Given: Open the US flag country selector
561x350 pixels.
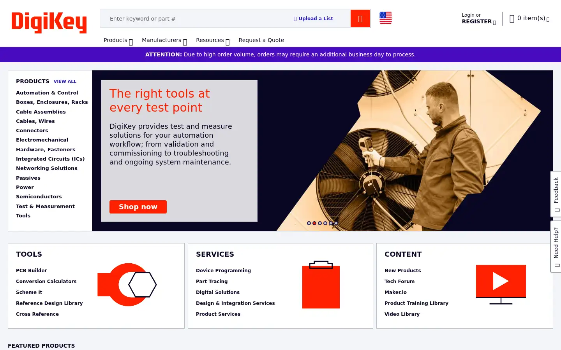Looking at the screenshot, I should [x=386, y=18].
